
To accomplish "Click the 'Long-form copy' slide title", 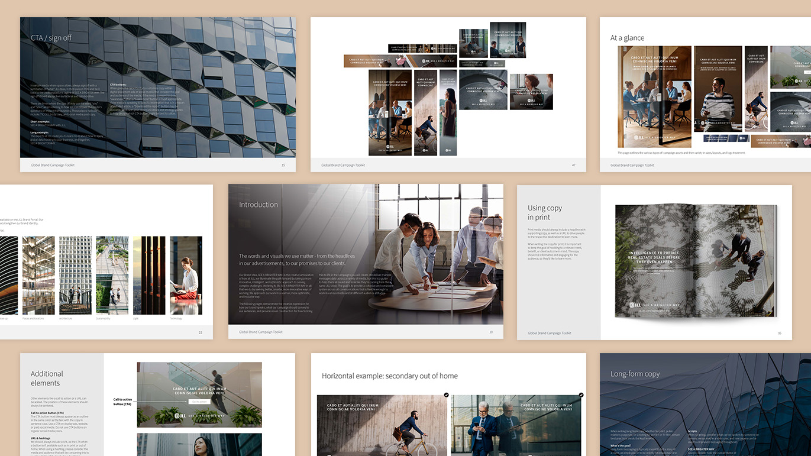I will (x=635, y=374).
